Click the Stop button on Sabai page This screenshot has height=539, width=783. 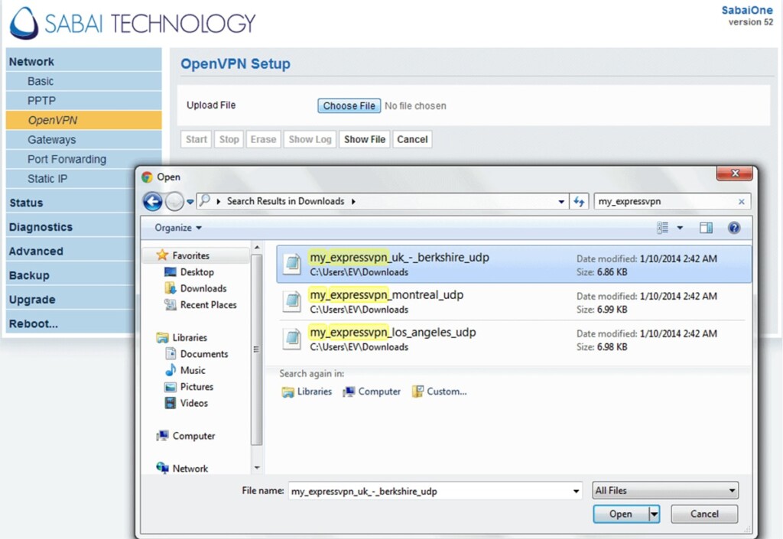pos(229,139)
